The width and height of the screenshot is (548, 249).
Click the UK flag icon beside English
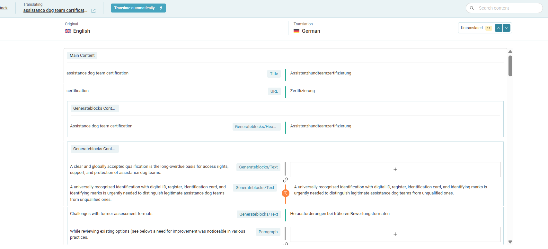tap(68, 31)
